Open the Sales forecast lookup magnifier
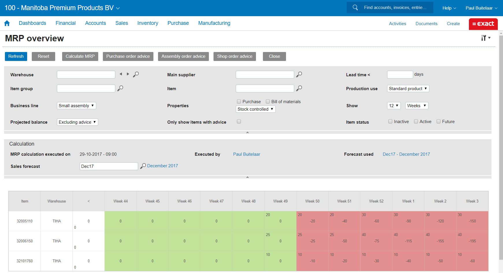 pos(143,166)
